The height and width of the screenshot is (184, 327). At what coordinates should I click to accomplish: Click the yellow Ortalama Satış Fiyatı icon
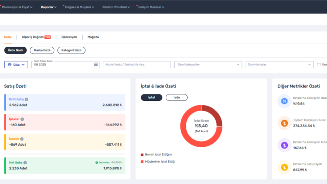284,167
